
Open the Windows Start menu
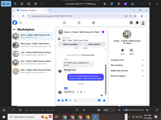(4, 117)
